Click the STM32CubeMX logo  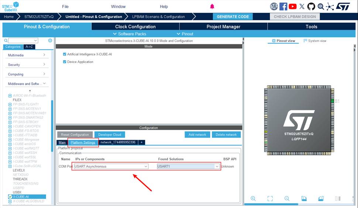coord(10,7)
